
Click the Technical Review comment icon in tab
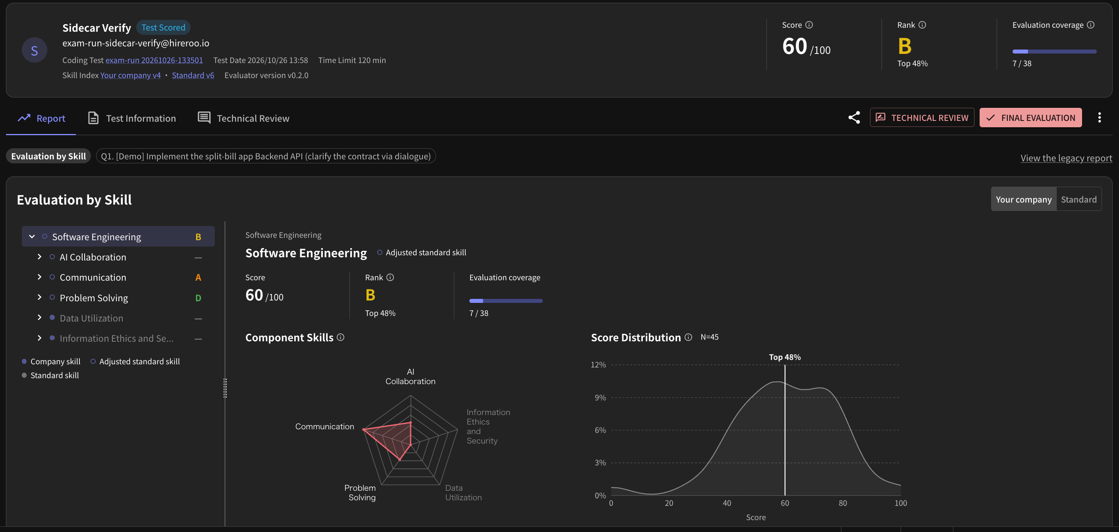[x=204, y=117]
